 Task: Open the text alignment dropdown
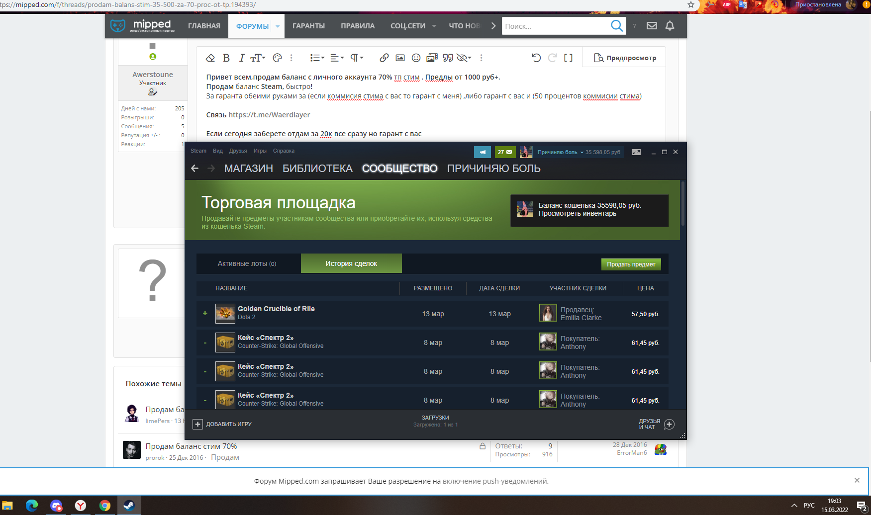[337, 58]
